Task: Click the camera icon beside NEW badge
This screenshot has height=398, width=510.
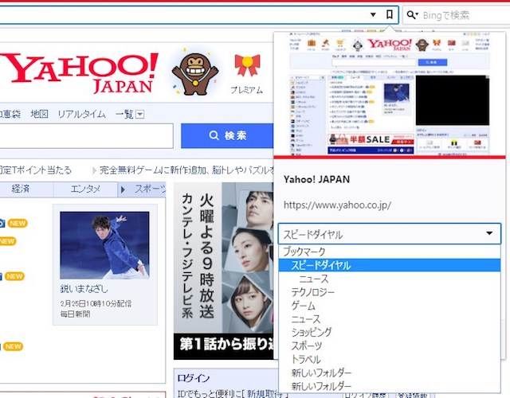Action: click(2, 223)
